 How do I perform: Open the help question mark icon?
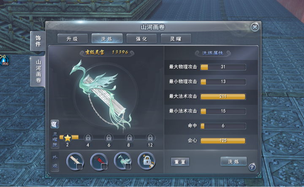[x=252, y=167]
